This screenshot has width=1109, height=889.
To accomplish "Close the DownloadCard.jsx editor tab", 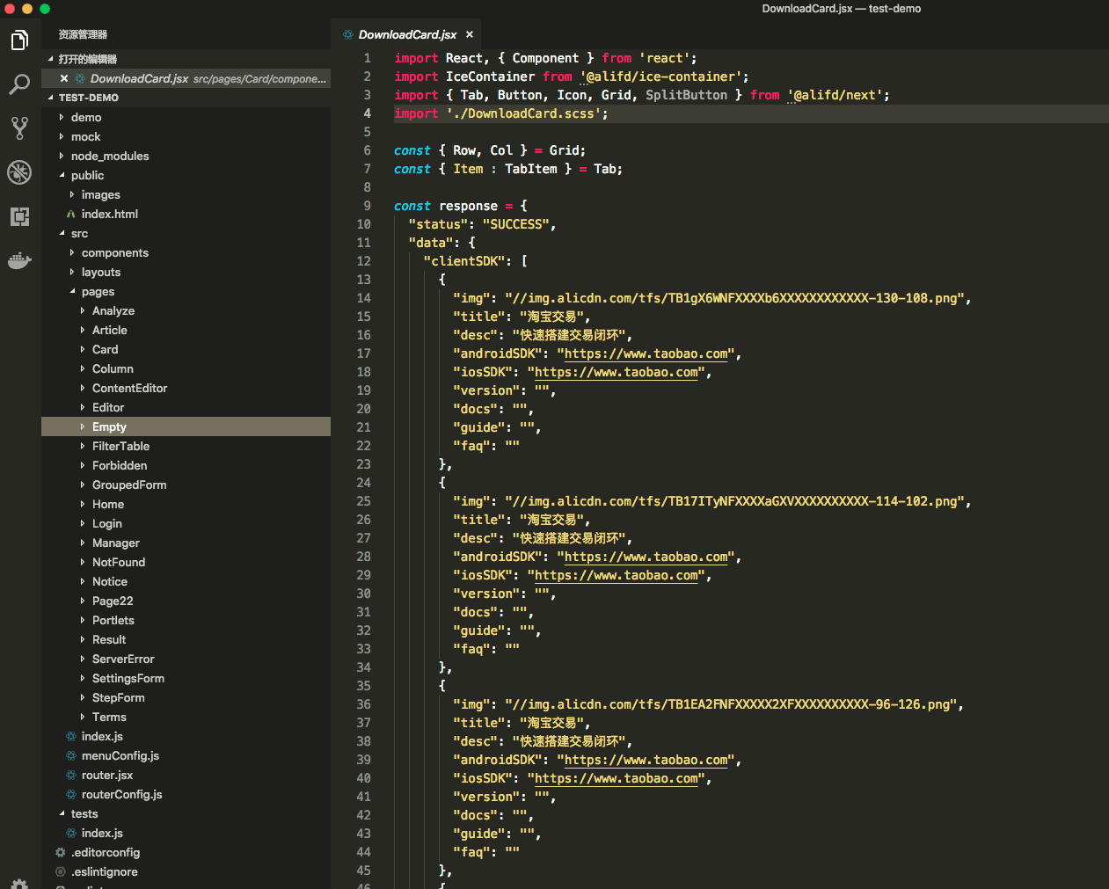I will coord(470,35).
